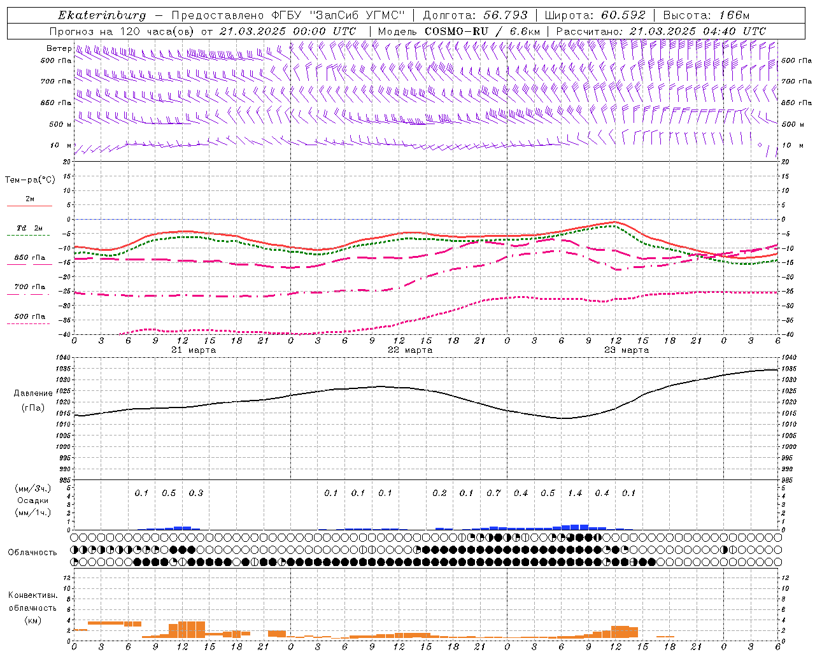
Task: Click the 'Ветер' wind panel label
Action: coord(59,48)
